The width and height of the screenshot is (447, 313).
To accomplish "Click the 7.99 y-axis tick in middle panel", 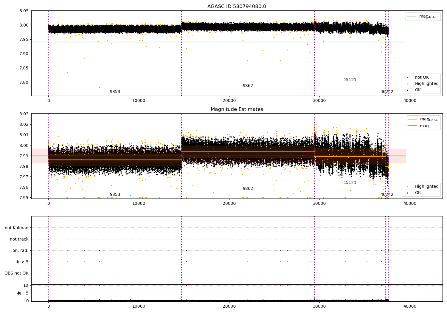I will point(24,156).
